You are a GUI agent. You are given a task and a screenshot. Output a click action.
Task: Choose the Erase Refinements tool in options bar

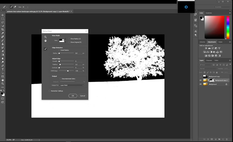[x=15, y=7]
